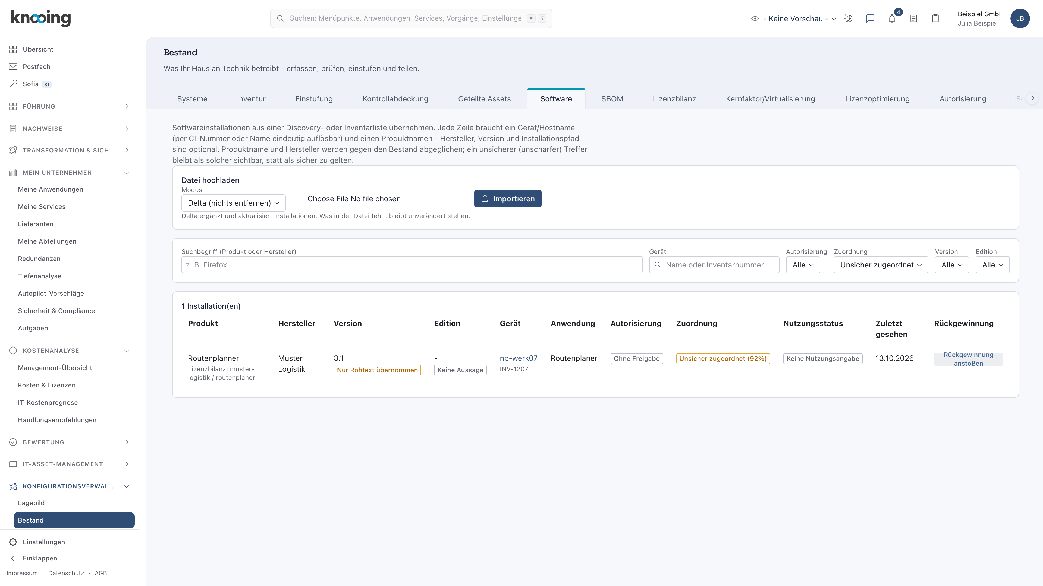Expand BEWERTUNG section

coord(70,442)
